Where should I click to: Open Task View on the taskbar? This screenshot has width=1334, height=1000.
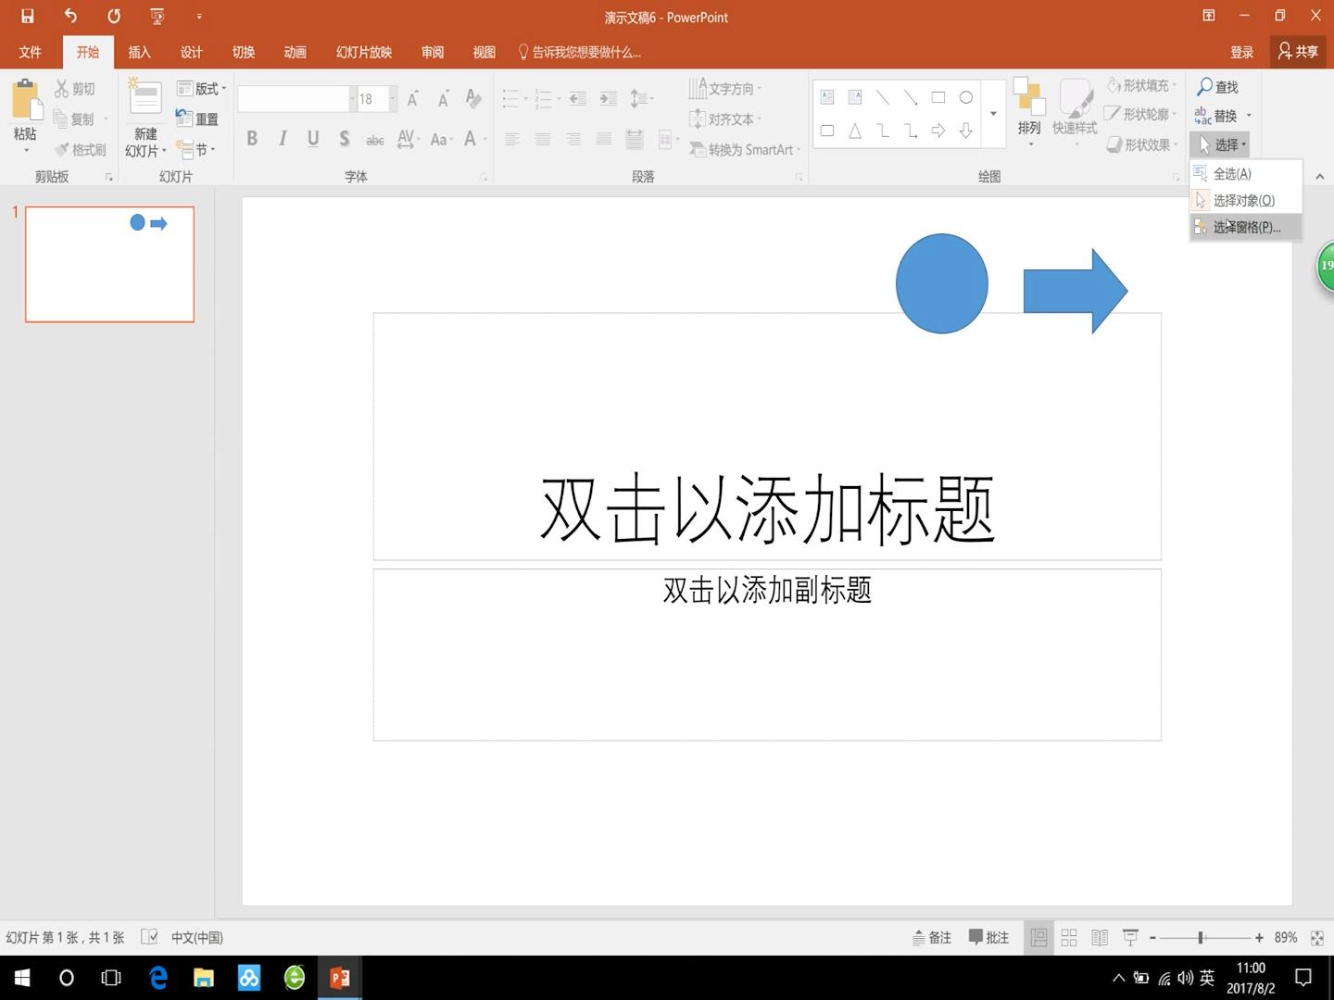pyautogui.click(x=111, y=978)
